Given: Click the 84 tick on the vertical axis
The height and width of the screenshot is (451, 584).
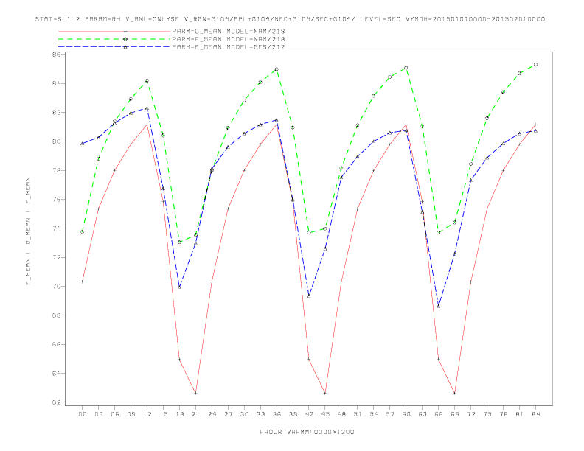Looking at the screenshot, I should 56,83.
